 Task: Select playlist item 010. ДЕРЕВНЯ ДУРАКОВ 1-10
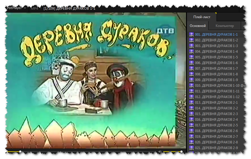[x=216, y=86]
